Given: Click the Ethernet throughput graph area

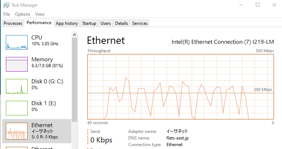Looking at the screenshot, I should click(180, 87).
